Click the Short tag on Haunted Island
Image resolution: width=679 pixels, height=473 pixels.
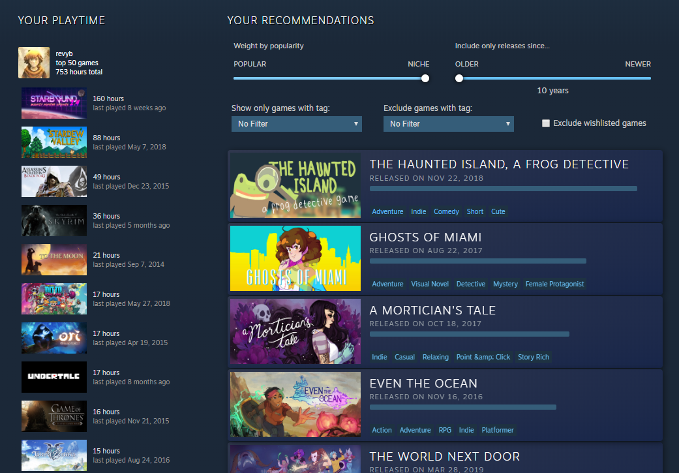(475, 211)
